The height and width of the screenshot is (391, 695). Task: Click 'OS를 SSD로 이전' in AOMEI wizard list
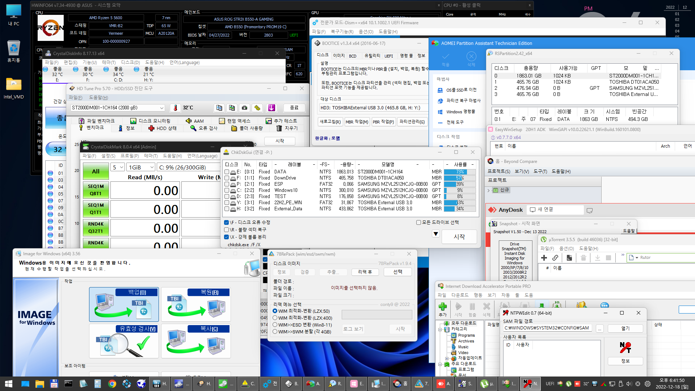461,90
